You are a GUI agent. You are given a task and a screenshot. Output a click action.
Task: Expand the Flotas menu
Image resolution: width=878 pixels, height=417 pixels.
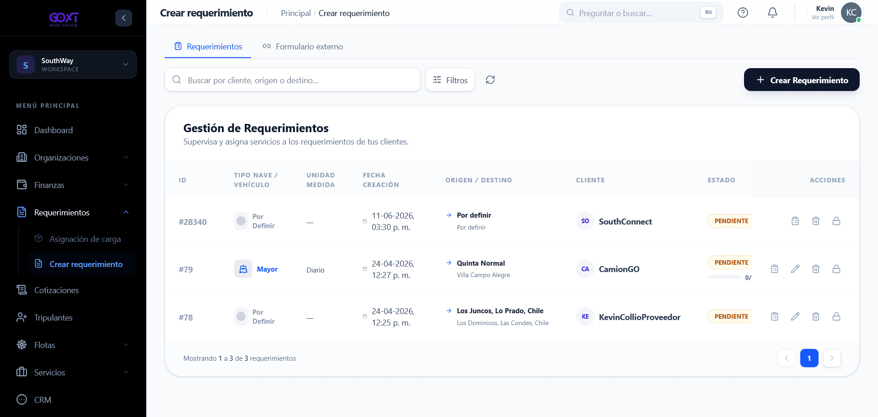click(x=73, y=345)
